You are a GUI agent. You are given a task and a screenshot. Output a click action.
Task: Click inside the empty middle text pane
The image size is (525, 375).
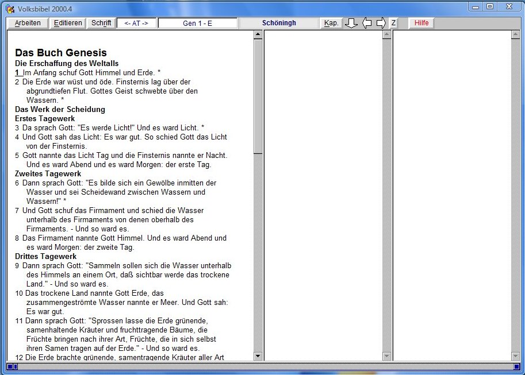coord(323,196)
